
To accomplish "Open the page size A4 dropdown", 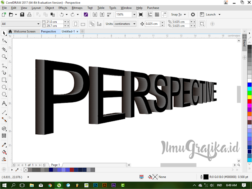I will [38, 24].
